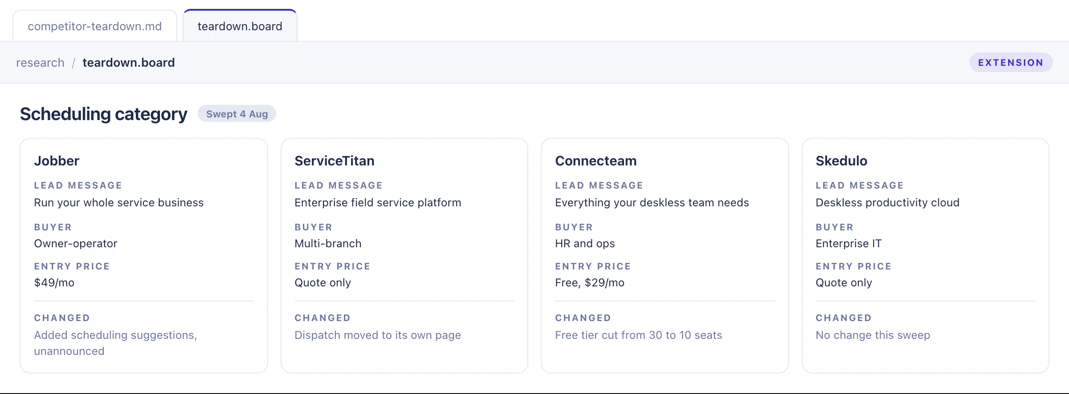Screen dimensions: 1069x394
Task: Click the Owner-operator buyer value
Action: pos(76,244)
